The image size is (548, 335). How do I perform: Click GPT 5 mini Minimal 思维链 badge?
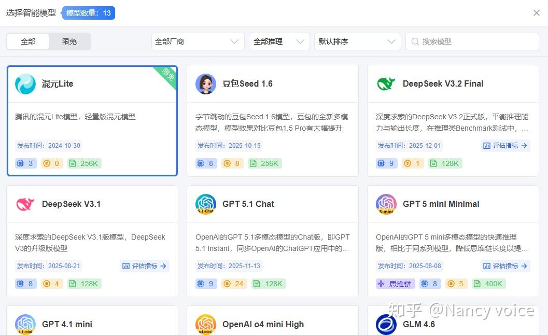(x=395, y=284)
